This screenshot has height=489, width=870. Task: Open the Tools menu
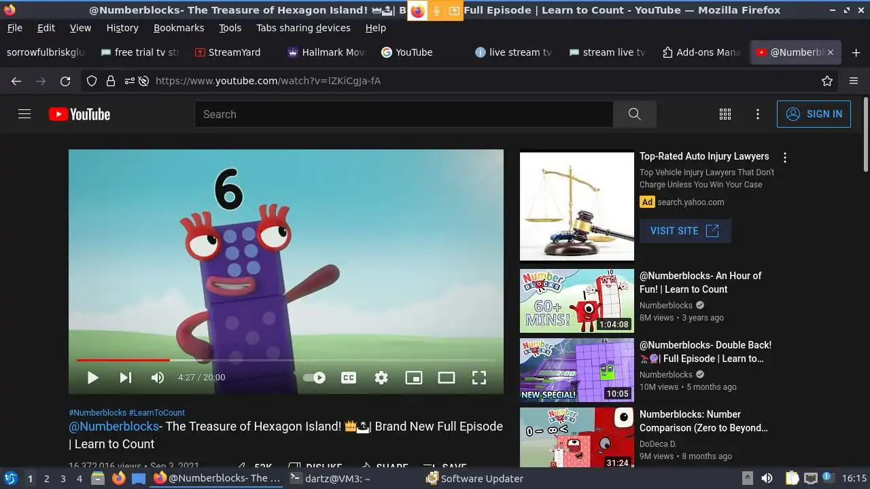(x=230, y=28)
